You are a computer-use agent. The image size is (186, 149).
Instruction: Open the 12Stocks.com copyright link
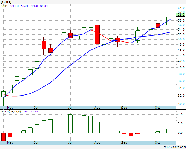point(175,147)
